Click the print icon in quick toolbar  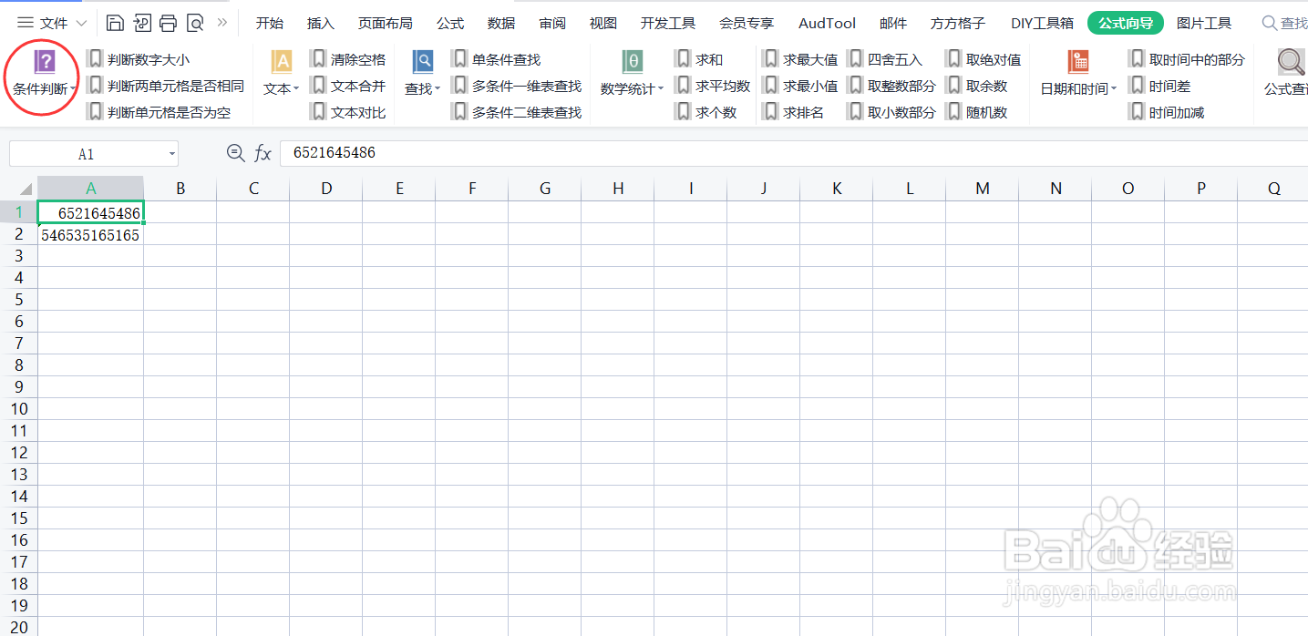[x=168, y=23]
